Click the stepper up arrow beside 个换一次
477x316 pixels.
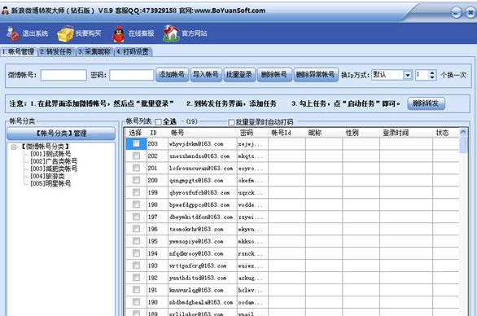click(432, 72)
